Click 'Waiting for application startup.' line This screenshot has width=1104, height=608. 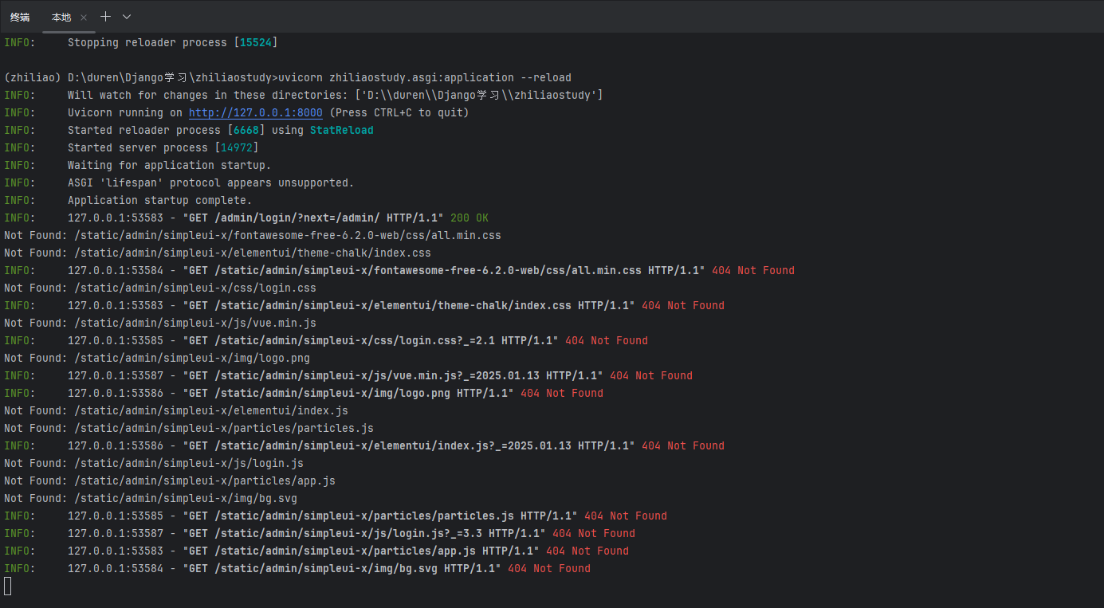170,165
